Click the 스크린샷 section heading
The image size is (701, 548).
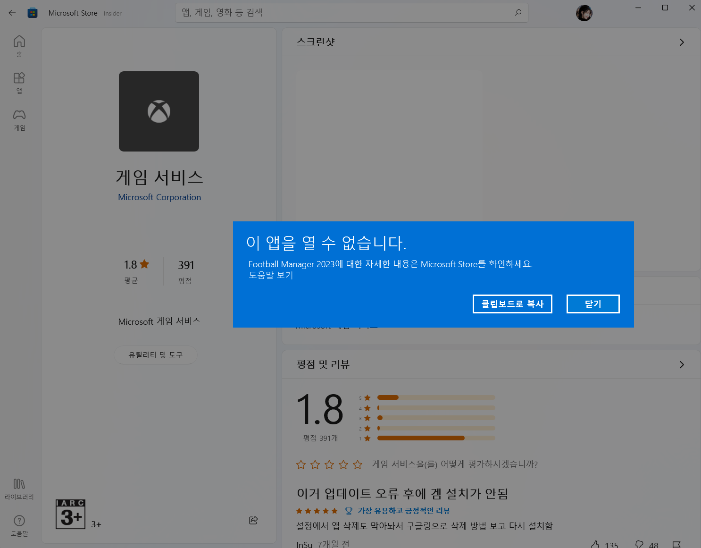click(x=316, y=42)
